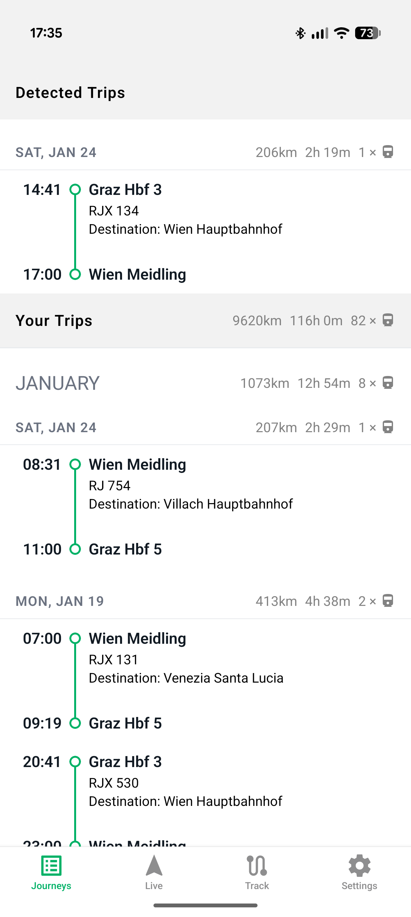The height and width of the screenshot is (917, 411).
Task: Tap the Your Trips summary header
Action: (54, 320)
